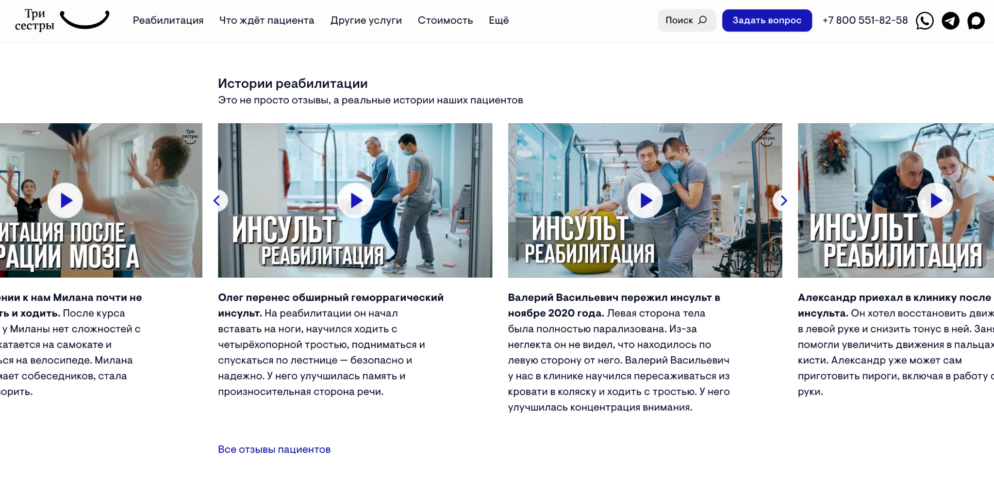Call the phone number +7 800 551-82-58
The height and width of the screenshot is (496, 994).
pos(865,20)
